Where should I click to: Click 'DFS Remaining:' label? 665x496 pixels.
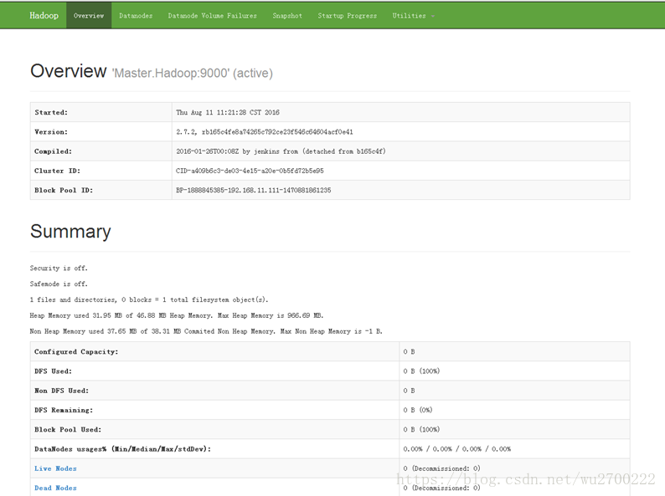coord(64,410)
